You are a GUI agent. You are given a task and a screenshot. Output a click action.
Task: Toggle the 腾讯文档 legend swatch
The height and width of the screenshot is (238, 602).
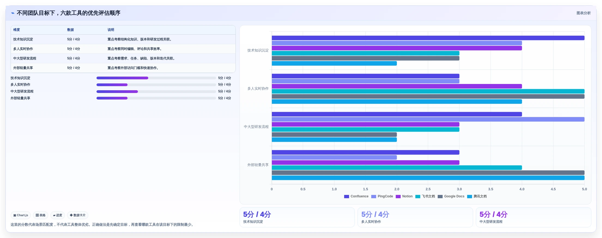click(x=470, y=196)
